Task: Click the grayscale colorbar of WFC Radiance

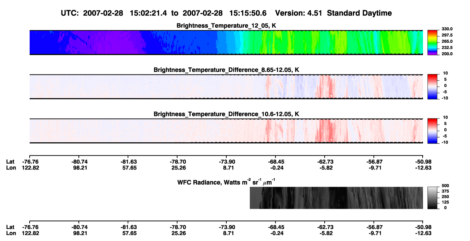Action: tap(432, 198)
